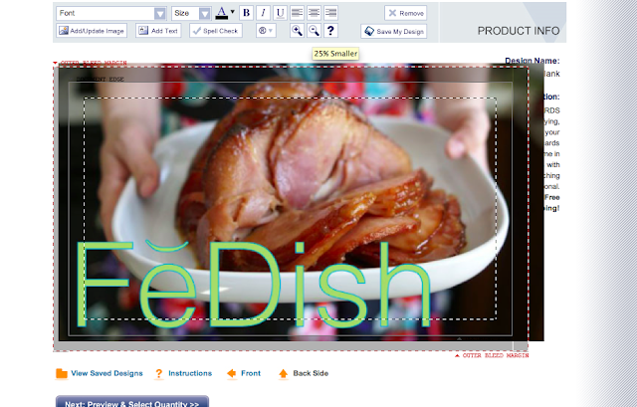Click Save My Design
Viewport: 637px width, 407px height.
tap(394, 31)
